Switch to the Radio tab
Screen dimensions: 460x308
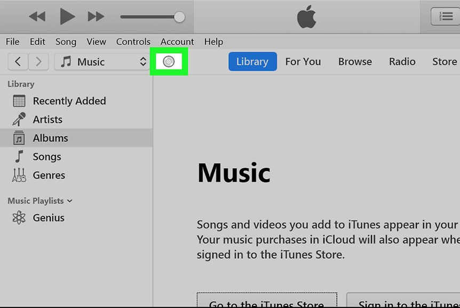402,61
